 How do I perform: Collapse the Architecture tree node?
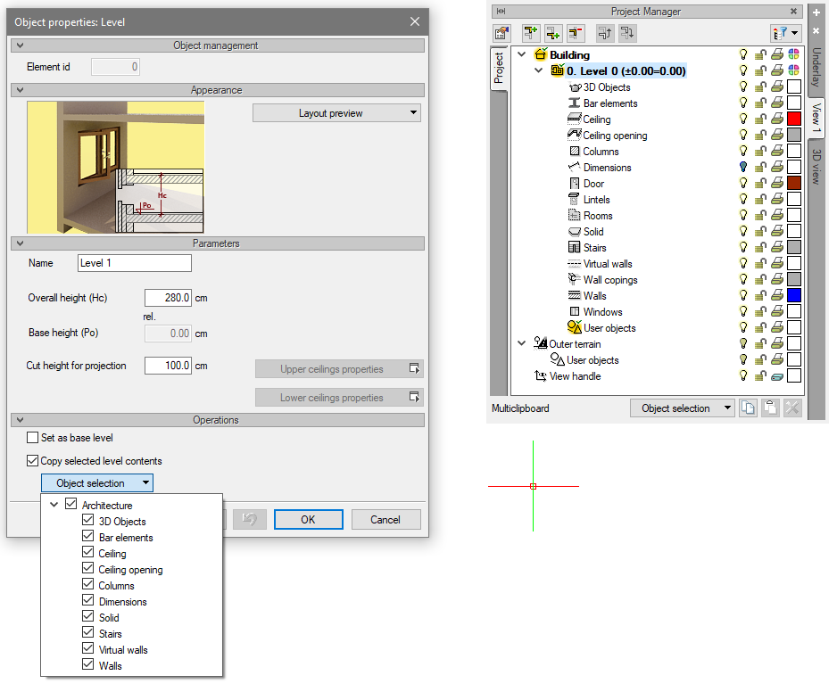click(x=54, y=504)
